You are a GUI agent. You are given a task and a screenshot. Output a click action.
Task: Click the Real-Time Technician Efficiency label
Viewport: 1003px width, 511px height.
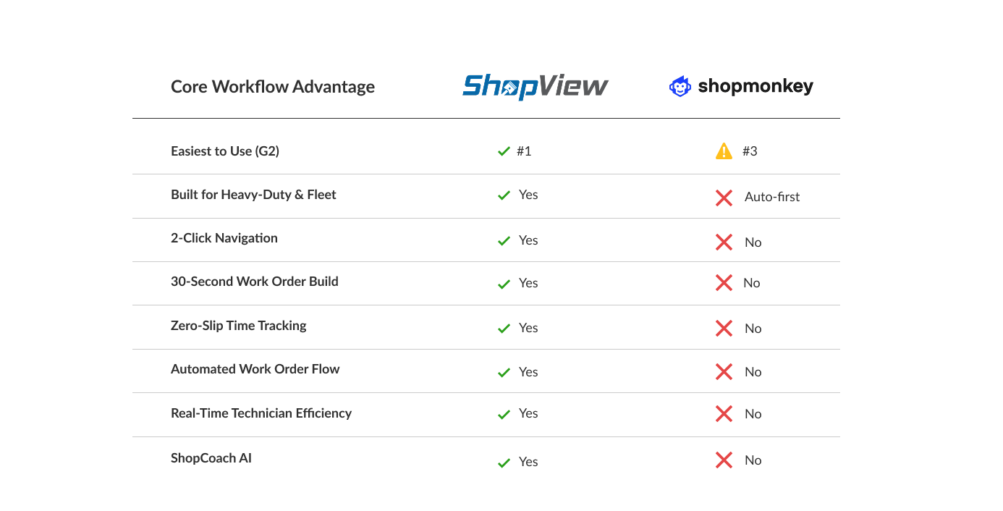[261, 413]
